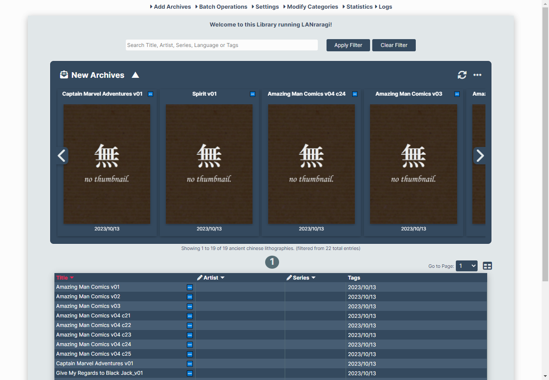Edit the Artist column pencil icon
Viewport: 549px width, 380px height.
(200, 278)
